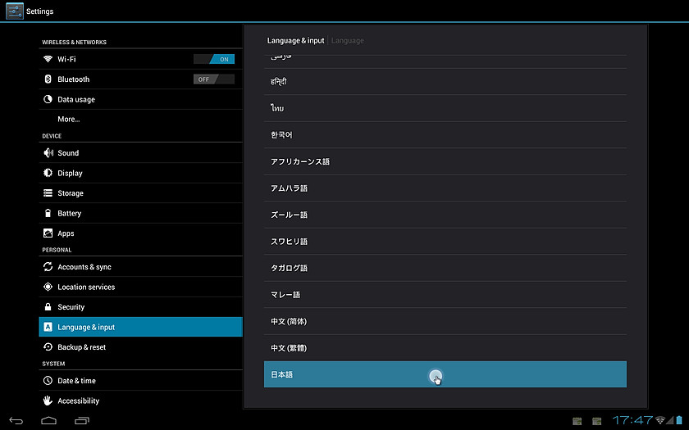The image size is (689, 430).
Task: Open Storage settings
Action: tap(140, 193)
